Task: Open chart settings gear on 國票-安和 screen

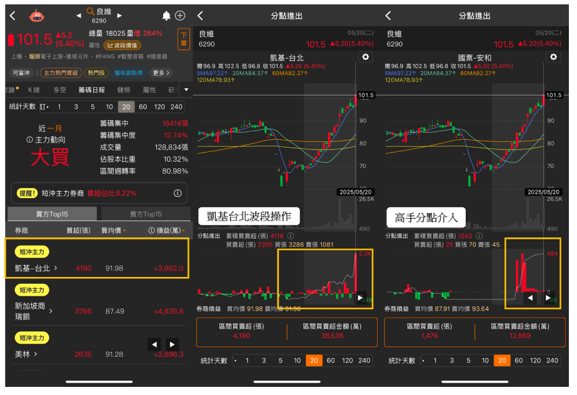Action: (x=553, y=57)
